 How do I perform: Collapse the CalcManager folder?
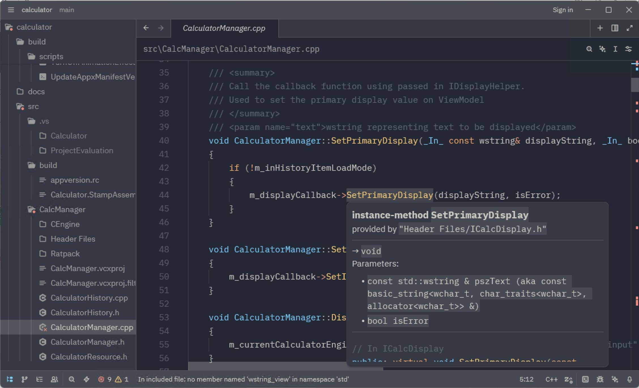[62, 210]
